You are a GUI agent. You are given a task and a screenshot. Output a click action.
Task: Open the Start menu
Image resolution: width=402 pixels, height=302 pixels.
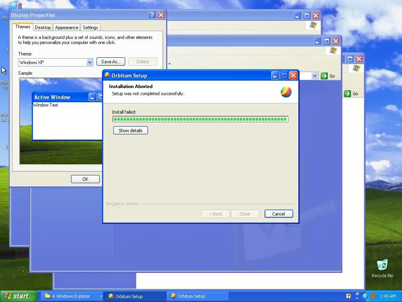pos(18,296)
